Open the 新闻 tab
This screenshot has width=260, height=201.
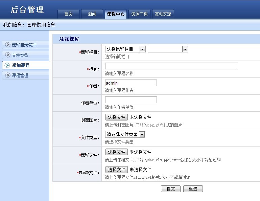pos(92,14)
